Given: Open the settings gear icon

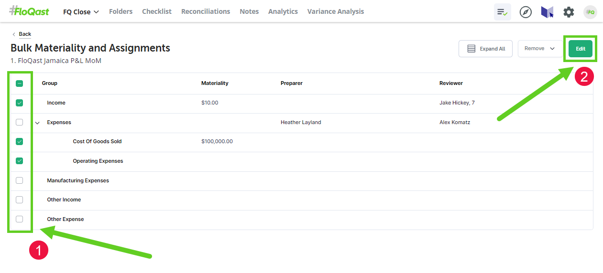Looking at the screenshot, I should 569,12.
